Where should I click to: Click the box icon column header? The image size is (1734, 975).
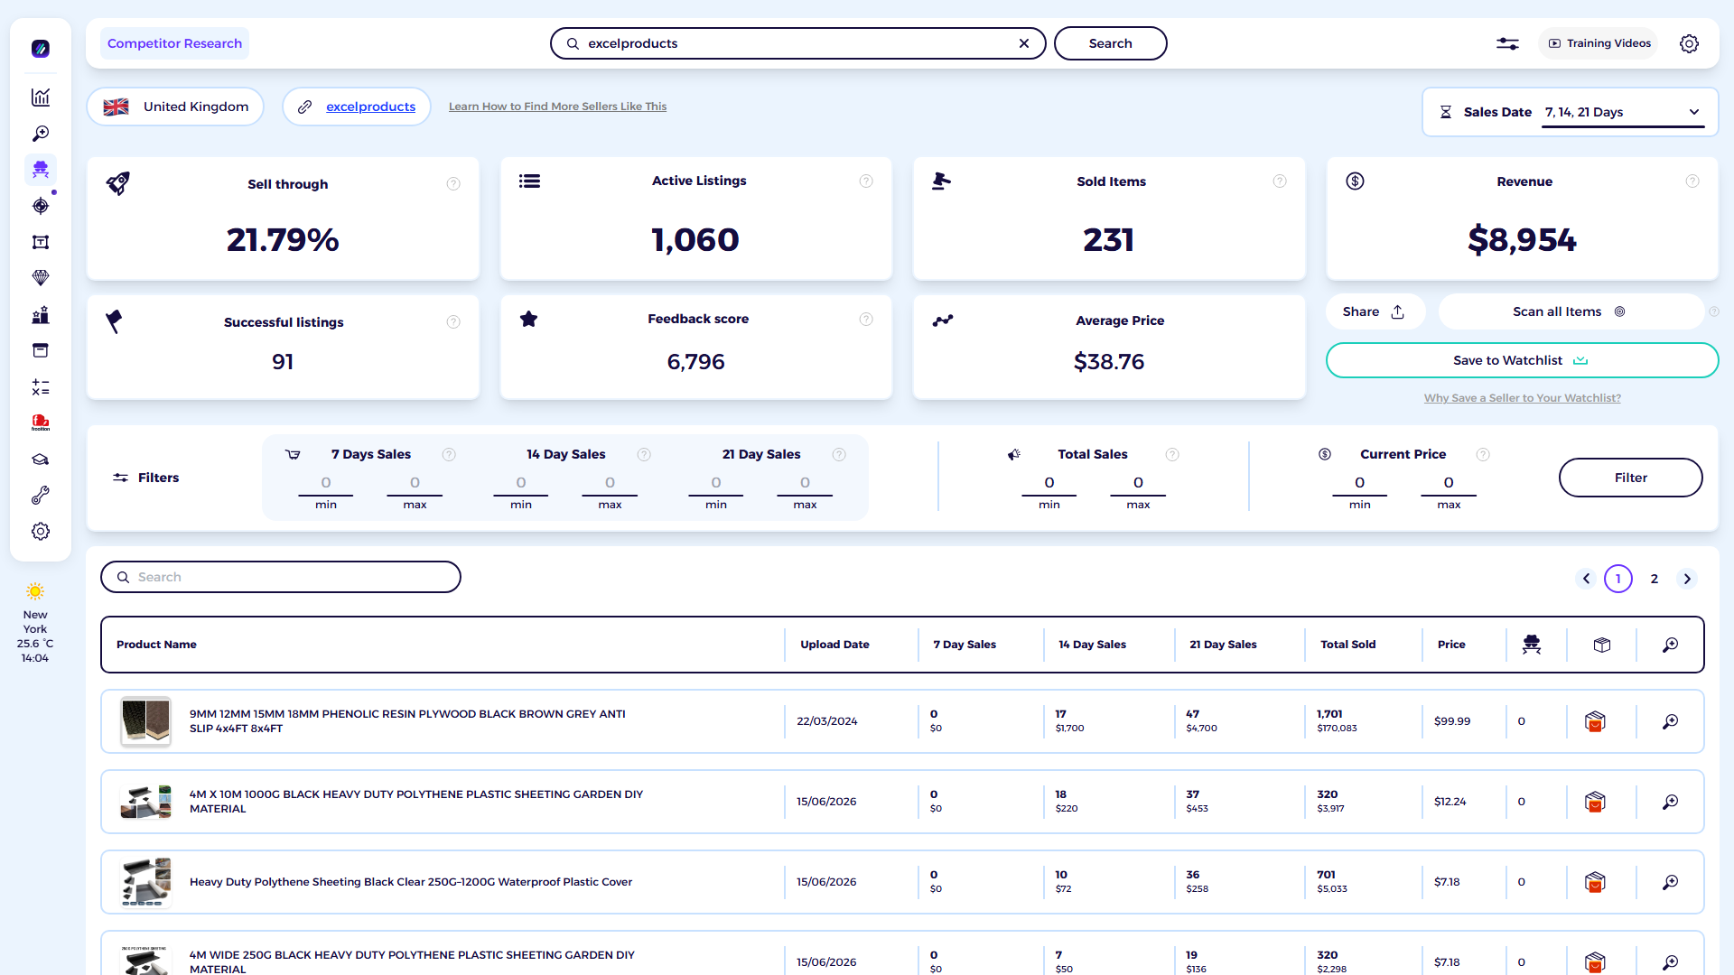(x=1602, y=645)
